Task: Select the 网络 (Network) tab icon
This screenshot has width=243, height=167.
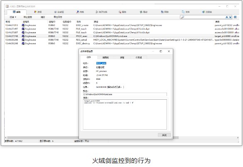Action: (x=162, y=12)
